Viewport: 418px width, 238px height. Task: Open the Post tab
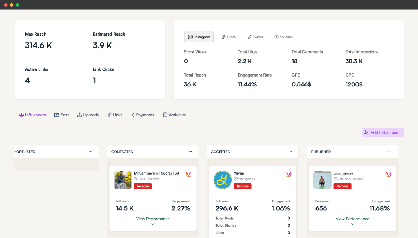61,115
